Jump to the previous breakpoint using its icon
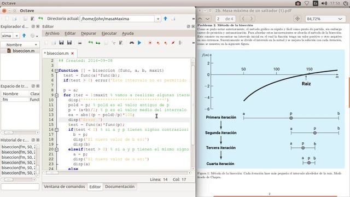The width and height of the screenshot is (350, 197). [x=166, y=43]
